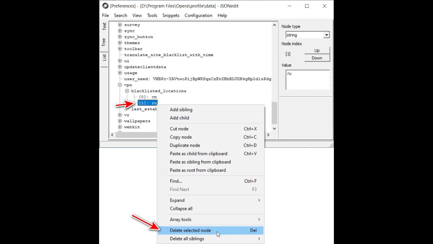The image size is (433, 244).
Task: Select the [1]: ru array item
Action: tap(148, 103)
